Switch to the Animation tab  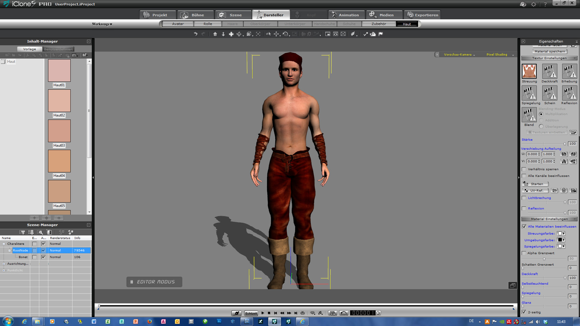tap(346, 15)
